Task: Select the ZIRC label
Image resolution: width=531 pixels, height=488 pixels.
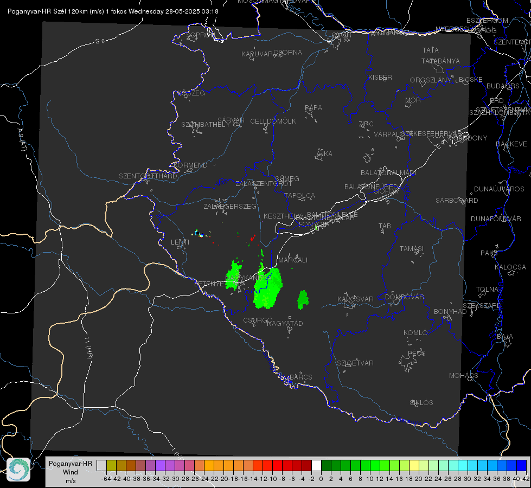Action: [x=366, y=124]
